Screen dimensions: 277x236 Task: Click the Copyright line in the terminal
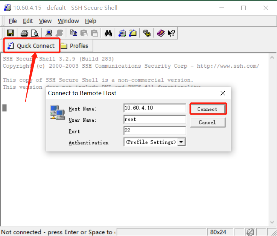point(131,66)
